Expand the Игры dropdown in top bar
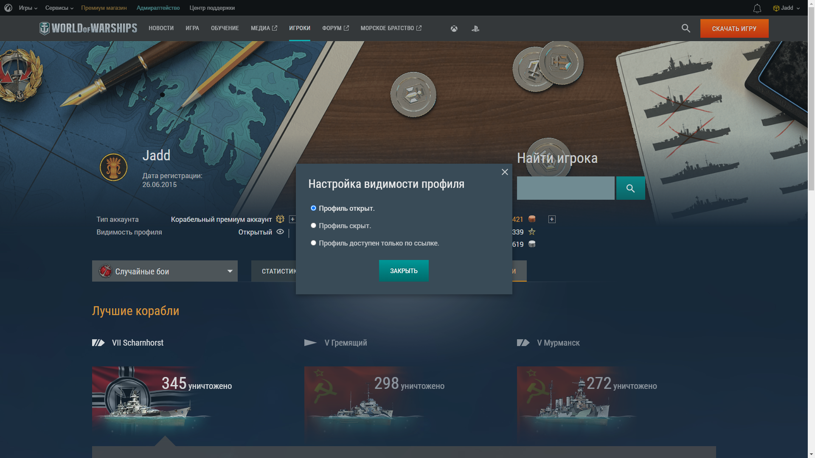 28,8
